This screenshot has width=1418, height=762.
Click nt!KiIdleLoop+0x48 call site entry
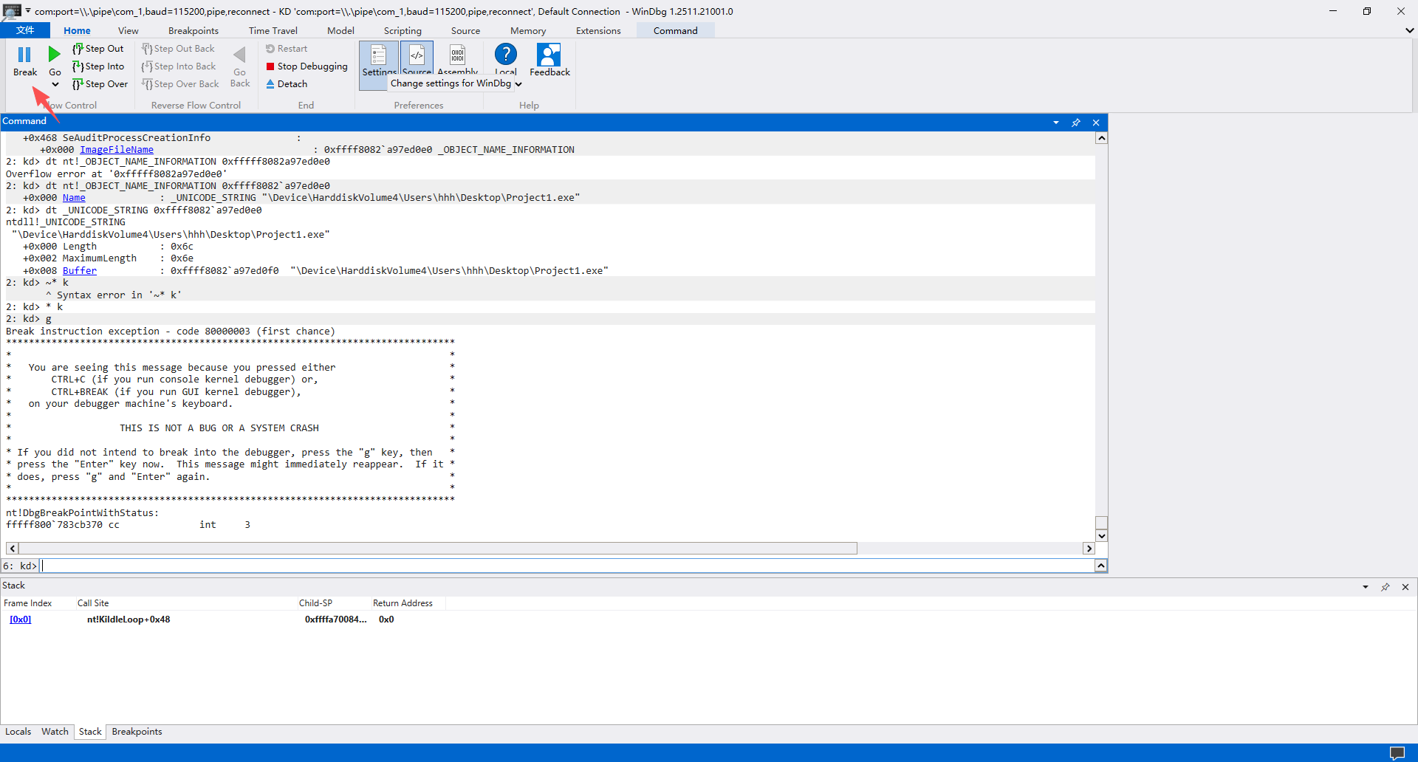point(129,619)
